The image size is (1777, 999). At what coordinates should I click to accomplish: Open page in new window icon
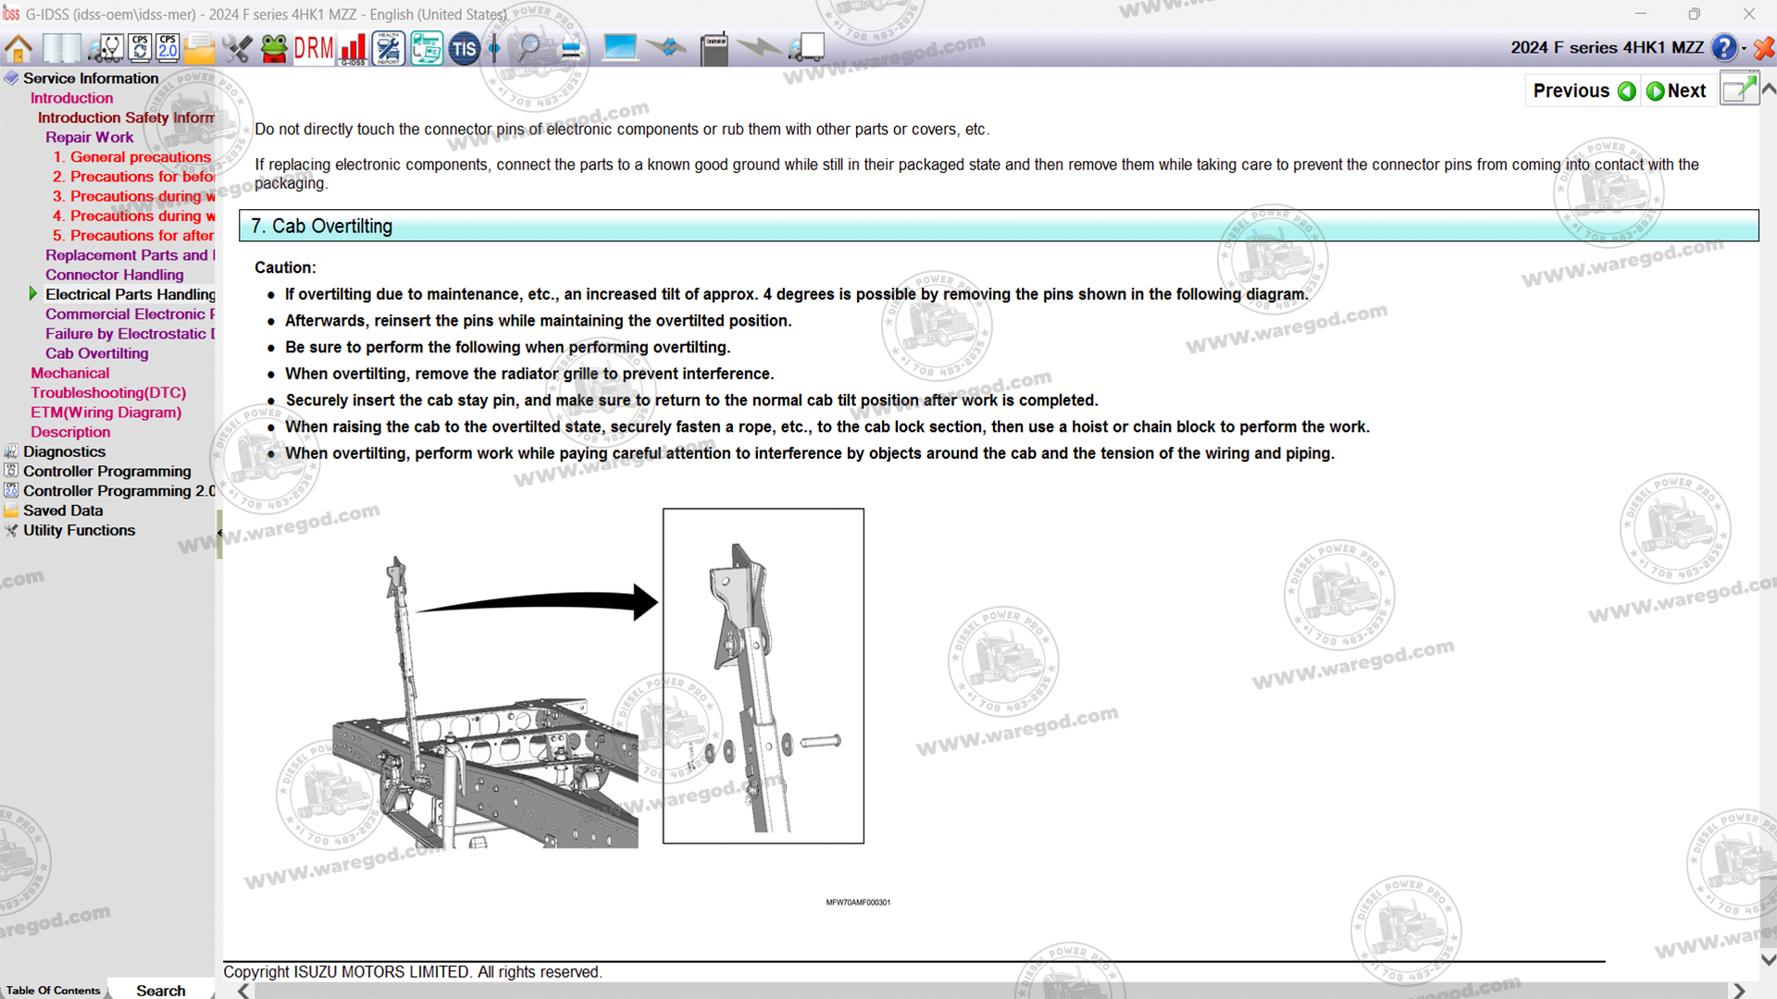(x=1738, y=90)
